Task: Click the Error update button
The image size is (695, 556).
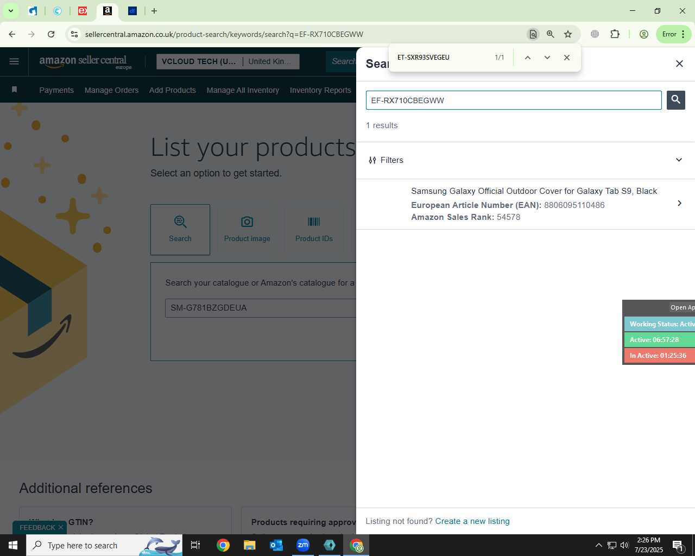Action: pos(669,34)
